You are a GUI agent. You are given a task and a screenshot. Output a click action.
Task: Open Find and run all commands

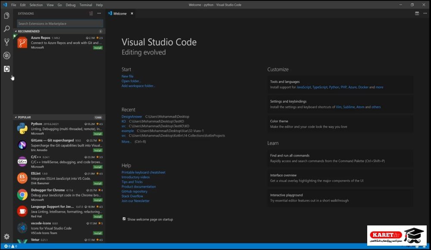tap(340, 158)
